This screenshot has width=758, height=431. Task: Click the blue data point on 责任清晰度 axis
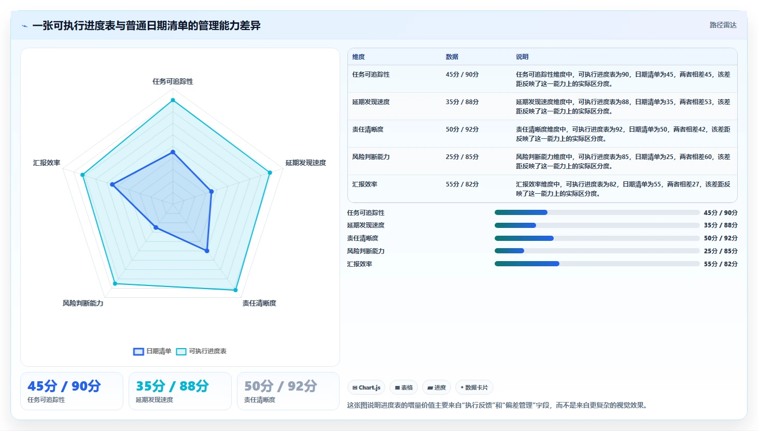[207, 251]
